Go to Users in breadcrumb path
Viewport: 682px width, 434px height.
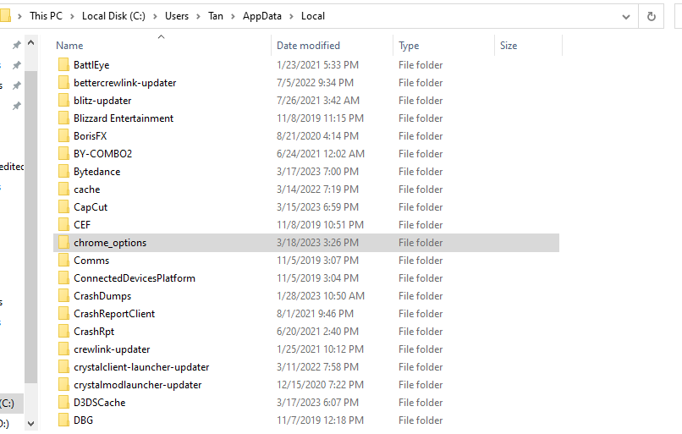(x=177, y=16)
